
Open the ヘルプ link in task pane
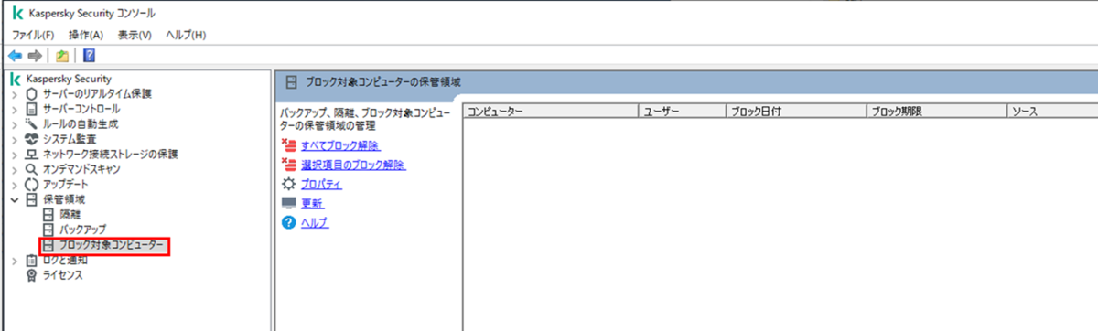click(315, 223)
